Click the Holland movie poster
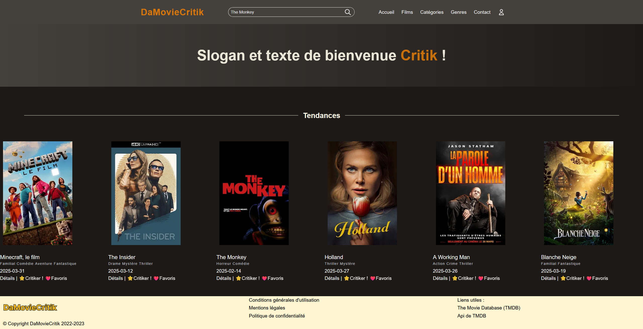 [x=362, y=193]
